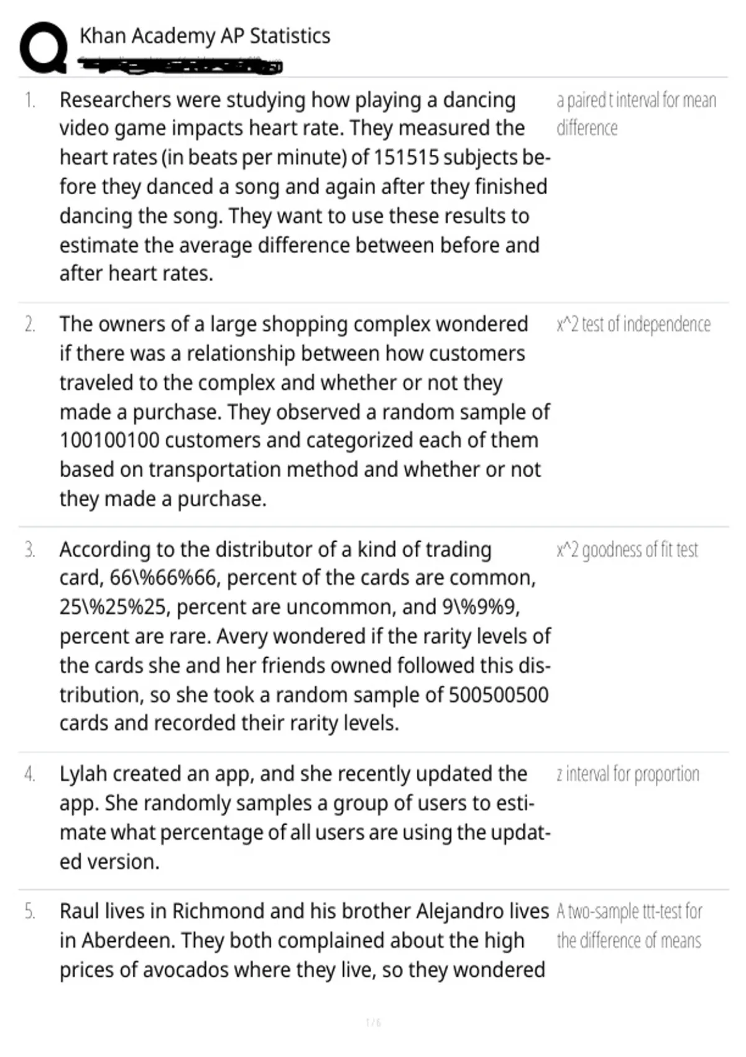Click the 1/6 page indicator
This screenshot has width=746, height=1057.
[373, 1022]
